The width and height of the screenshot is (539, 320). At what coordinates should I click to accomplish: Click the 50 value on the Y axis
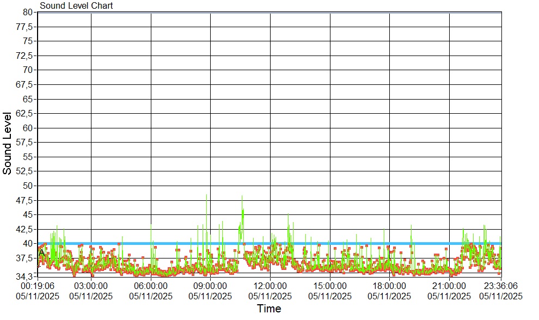[x=29, y=186]
